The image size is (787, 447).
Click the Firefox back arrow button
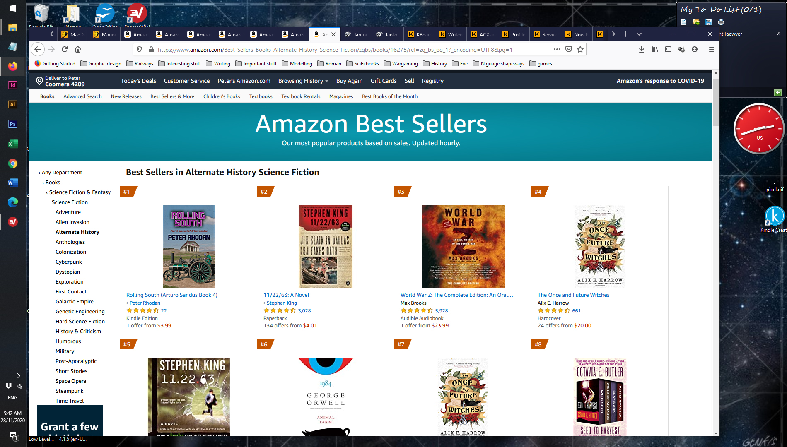click(x=38, y=49)
